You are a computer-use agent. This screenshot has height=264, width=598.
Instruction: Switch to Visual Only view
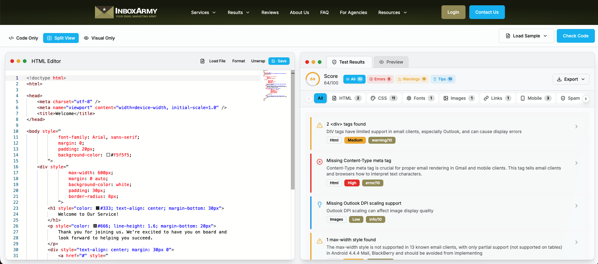[99, 38]
